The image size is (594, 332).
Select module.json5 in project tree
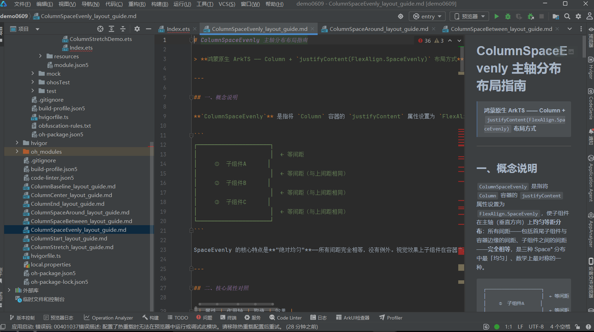tap(71, 65)
